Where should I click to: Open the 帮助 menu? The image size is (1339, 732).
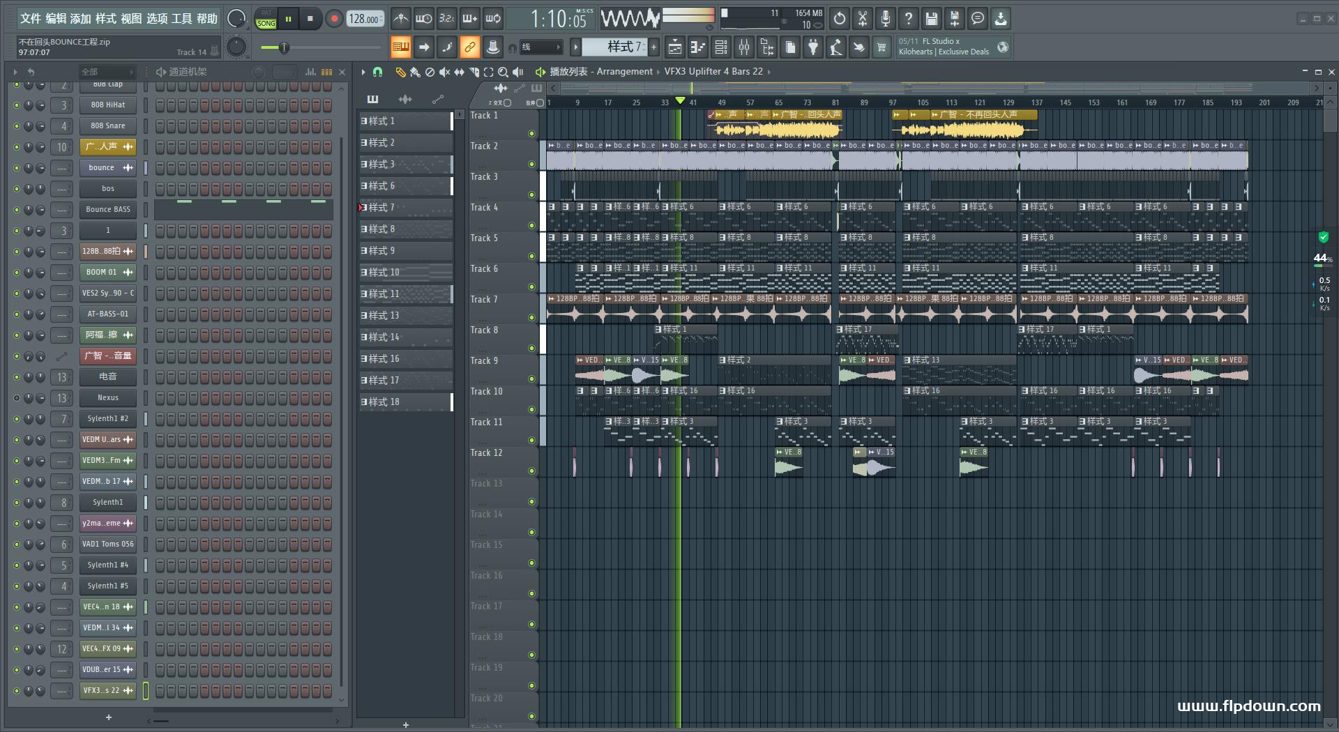[207, 19]
